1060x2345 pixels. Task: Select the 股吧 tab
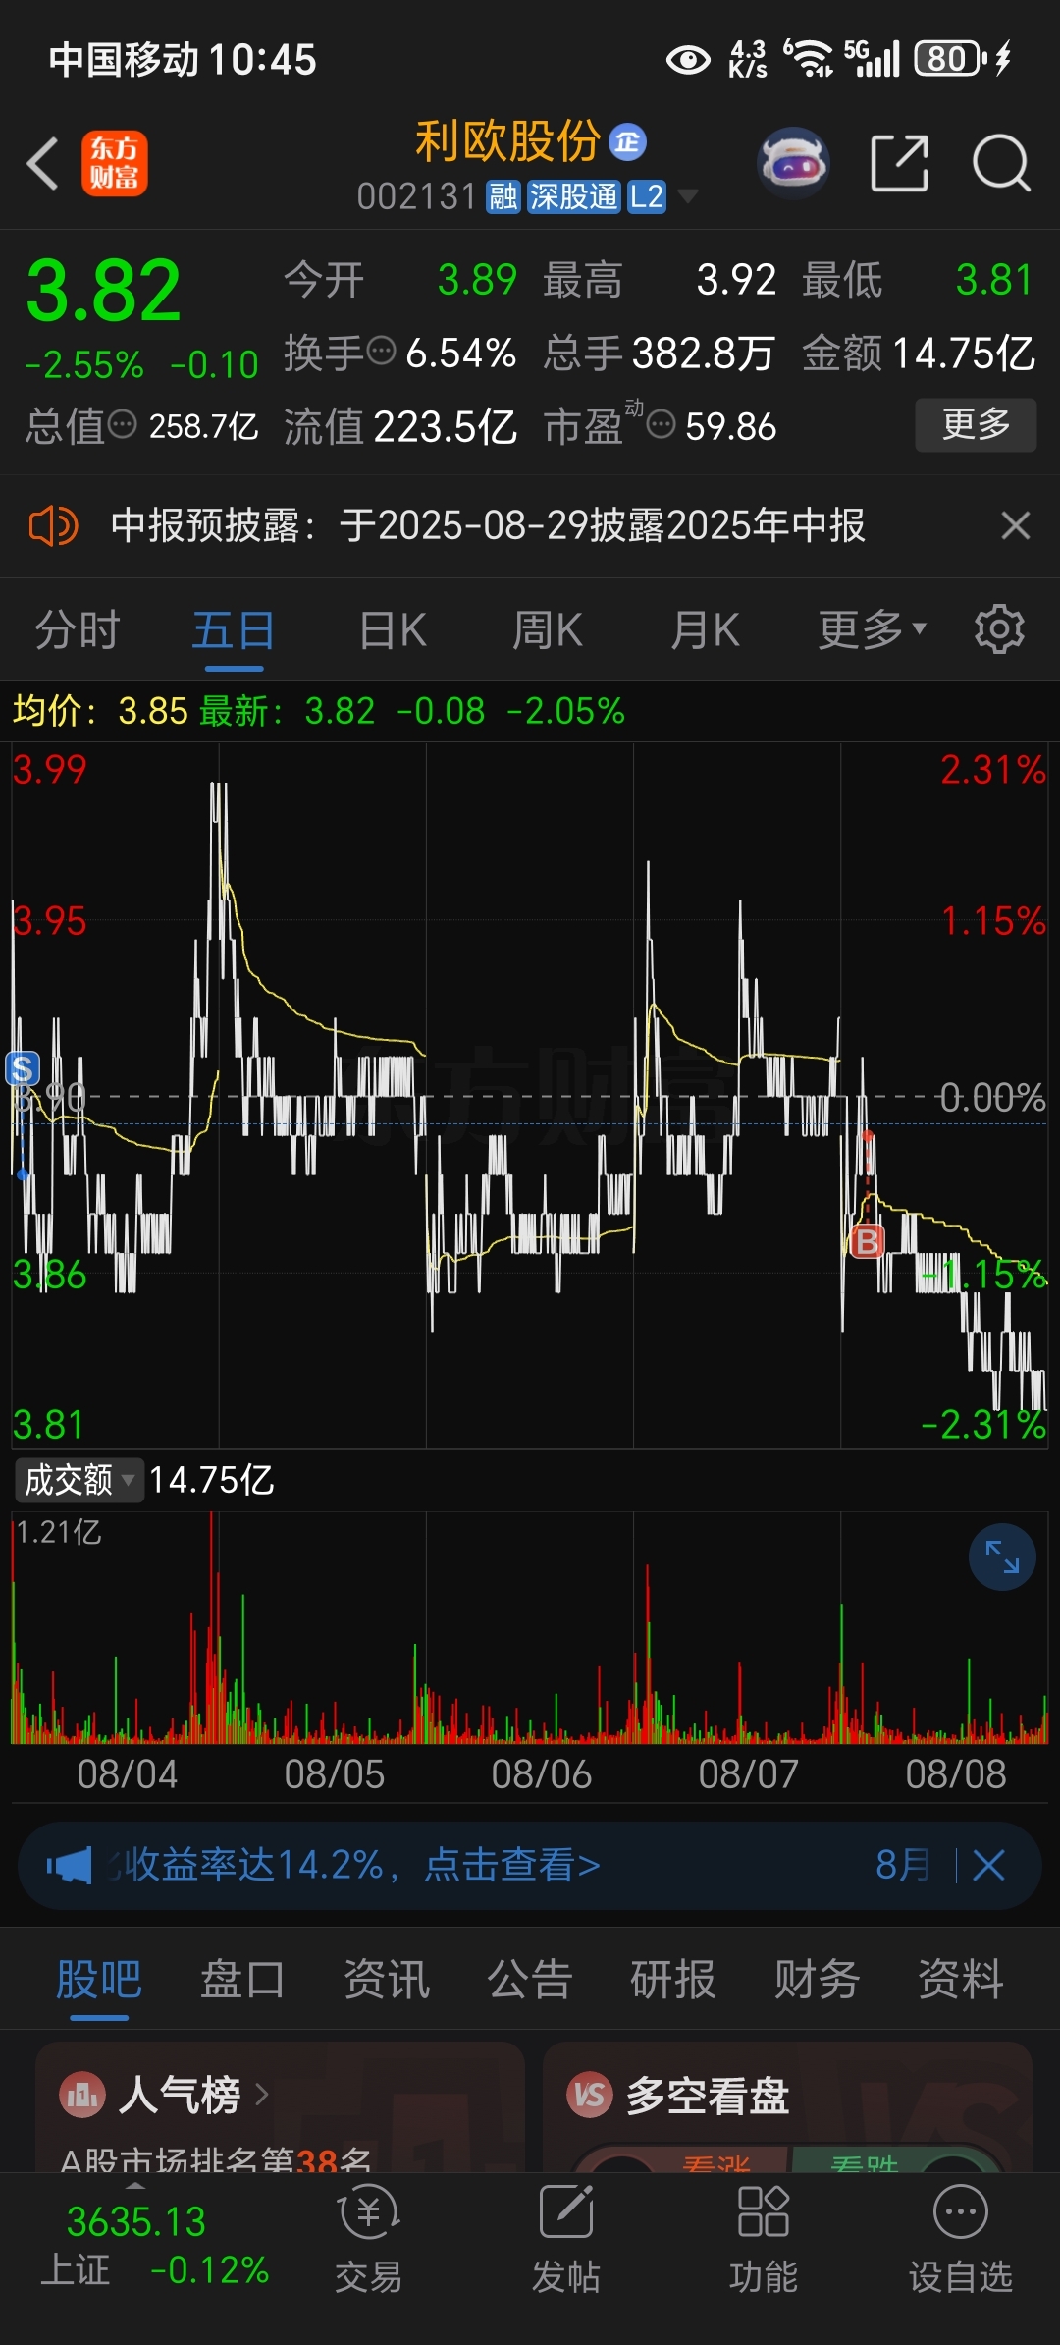point(99,1980)
